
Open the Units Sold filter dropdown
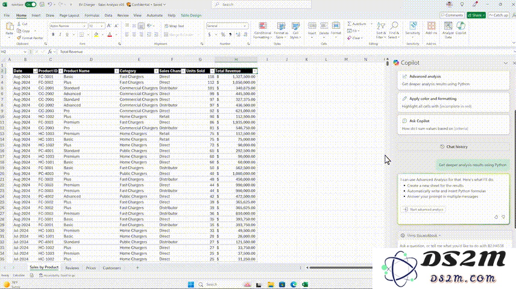[x=212, y=71]
